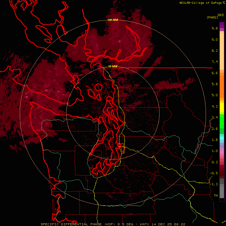This screenshot has width=226, height=226.
Task: Select the 2.6 scale label
Action: click(x=215, y=129)
